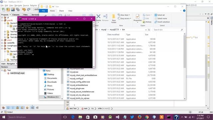This screenshot has height=120, width=213.
Task: Open the Output panel in NetBeans
Action: pos(8,112)
